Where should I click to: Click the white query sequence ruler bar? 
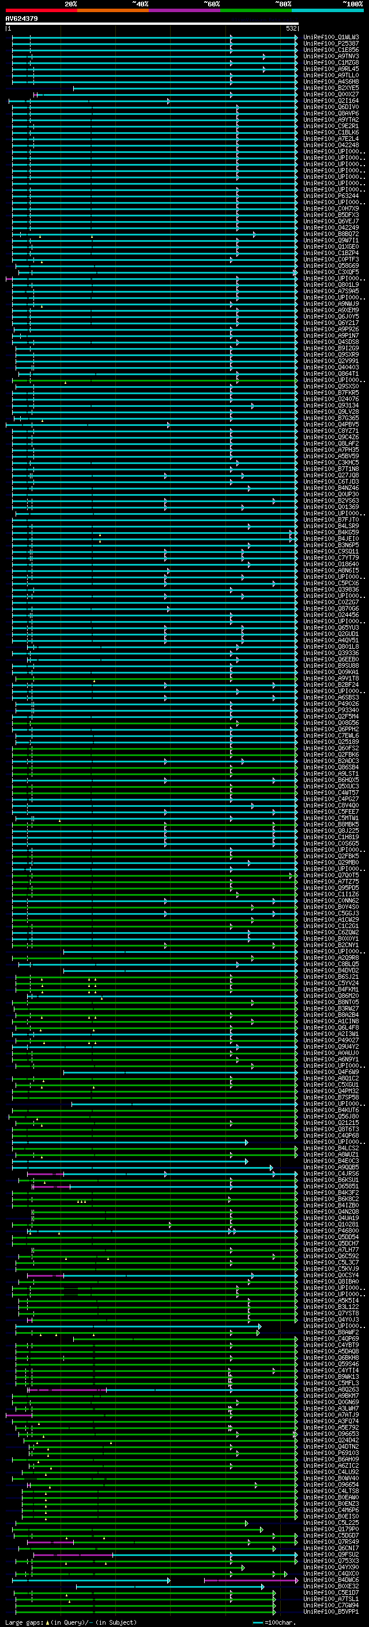click(152, 23)
